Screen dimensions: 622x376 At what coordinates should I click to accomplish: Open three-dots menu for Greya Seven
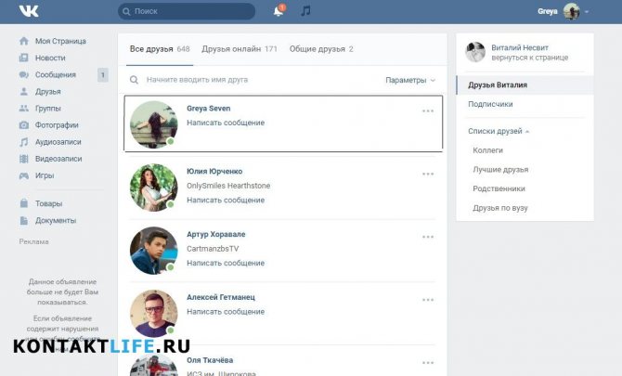428,111
